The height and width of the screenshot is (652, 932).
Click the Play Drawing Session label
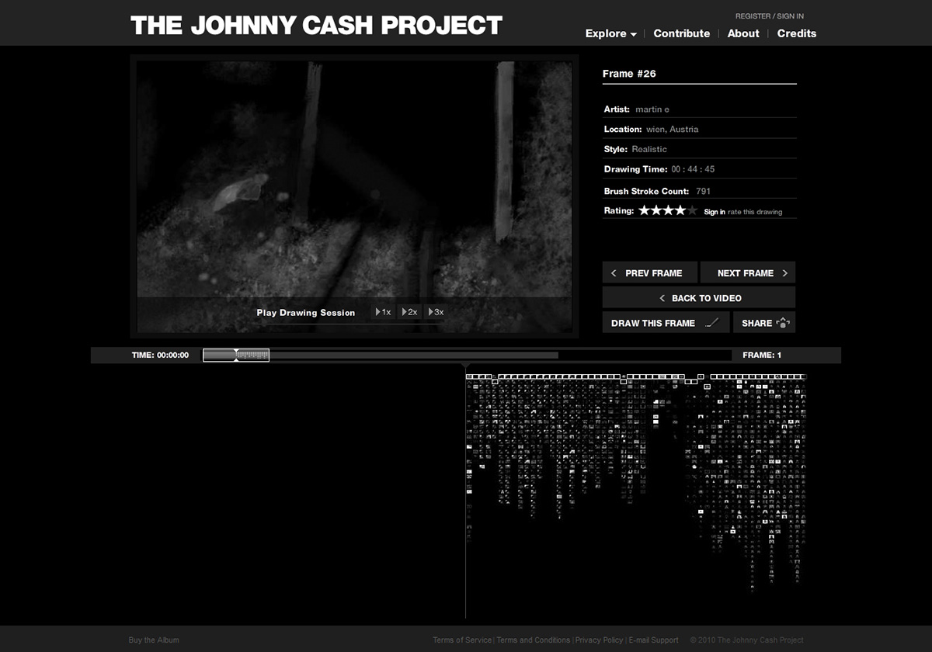[306, 313]
